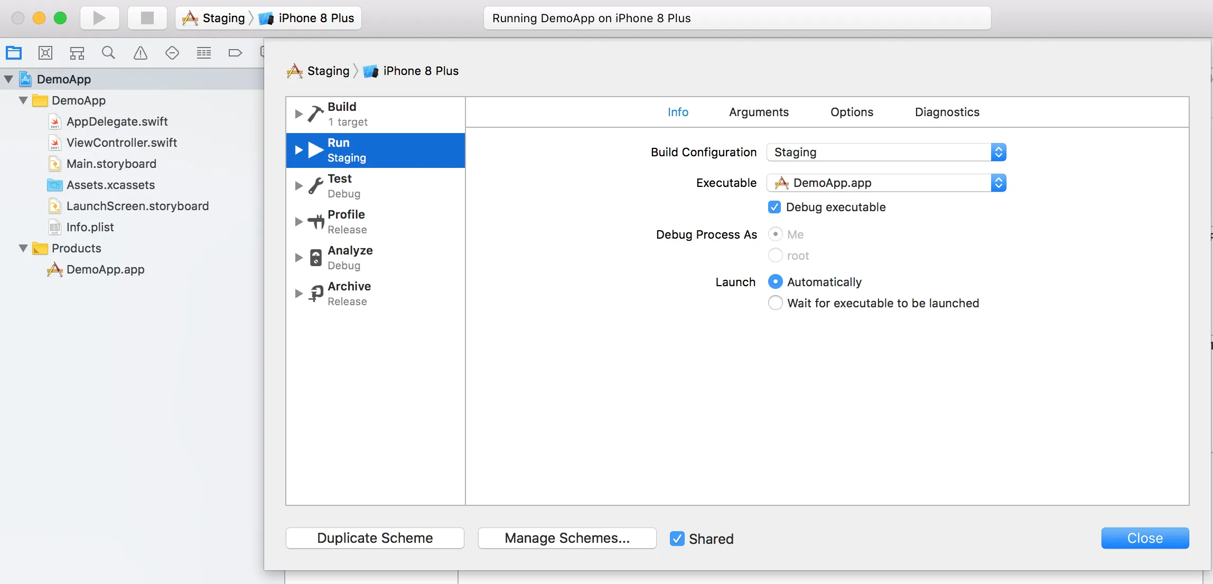The image size is (1213, 584).
Task: Switch to the Diagnostics tab
Action: point(947,112)
